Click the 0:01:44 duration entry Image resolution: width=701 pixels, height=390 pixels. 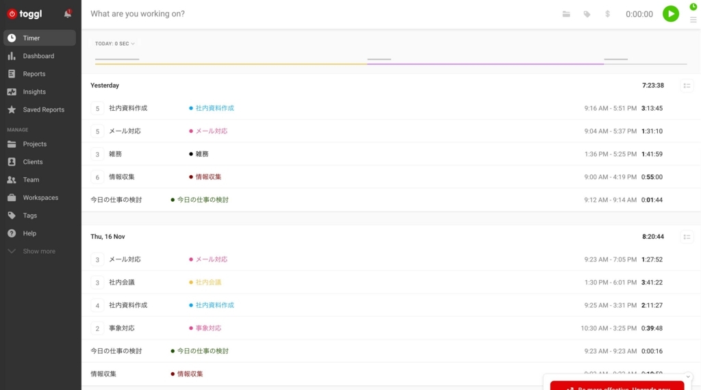[x=652, y=200]
